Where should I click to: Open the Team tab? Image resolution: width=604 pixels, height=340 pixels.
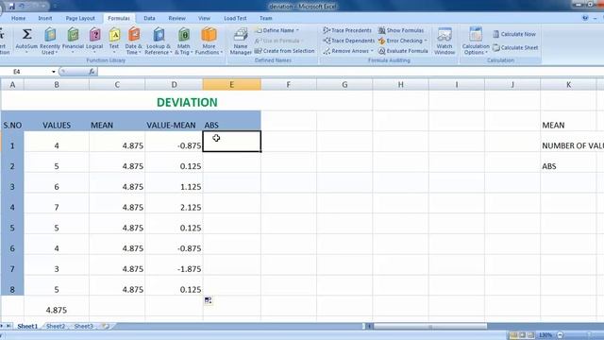(266, 18)
